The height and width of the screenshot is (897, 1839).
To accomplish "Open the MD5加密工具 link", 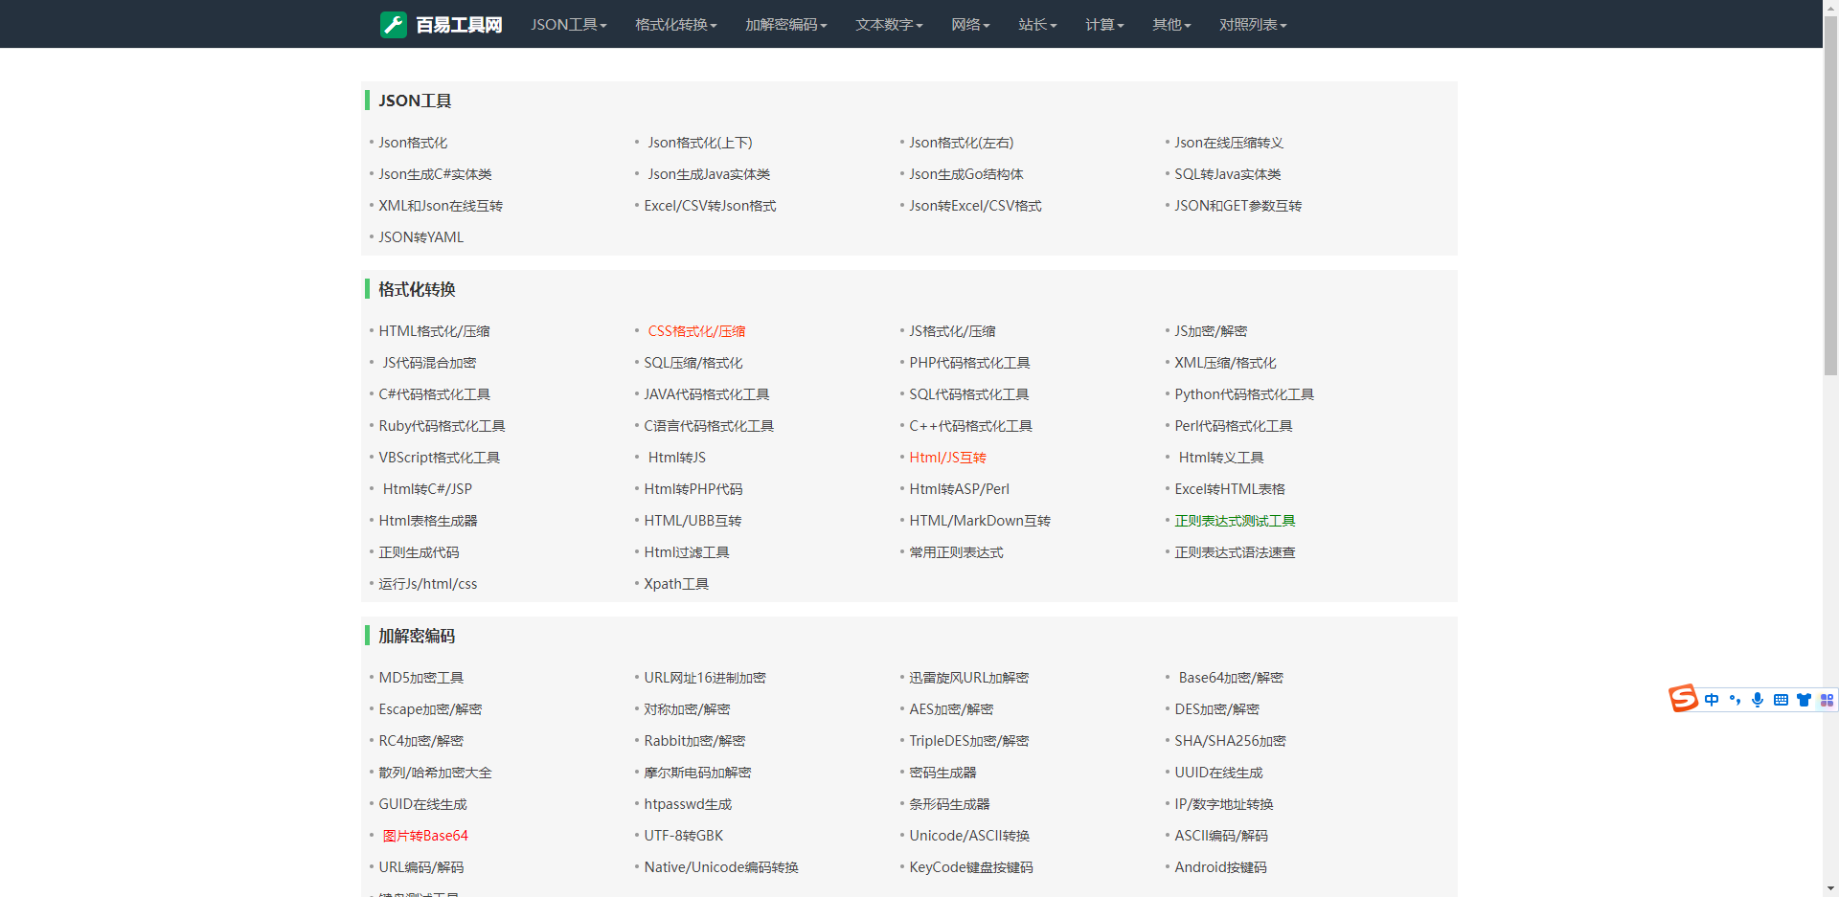I will point(420,678).
